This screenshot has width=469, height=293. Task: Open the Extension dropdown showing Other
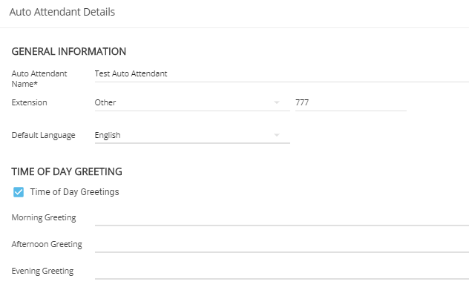click(x=192, y=102)
